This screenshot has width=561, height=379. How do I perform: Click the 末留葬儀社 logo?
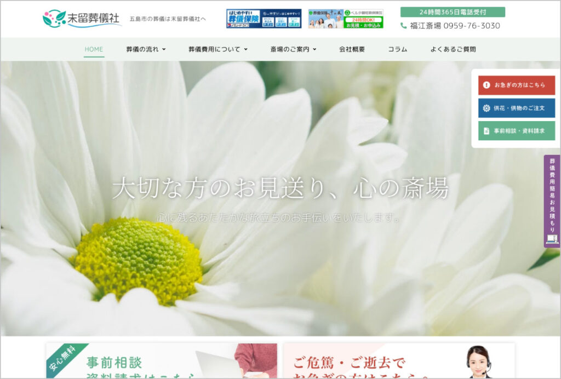pyautogui.click(x=81, y=18)
